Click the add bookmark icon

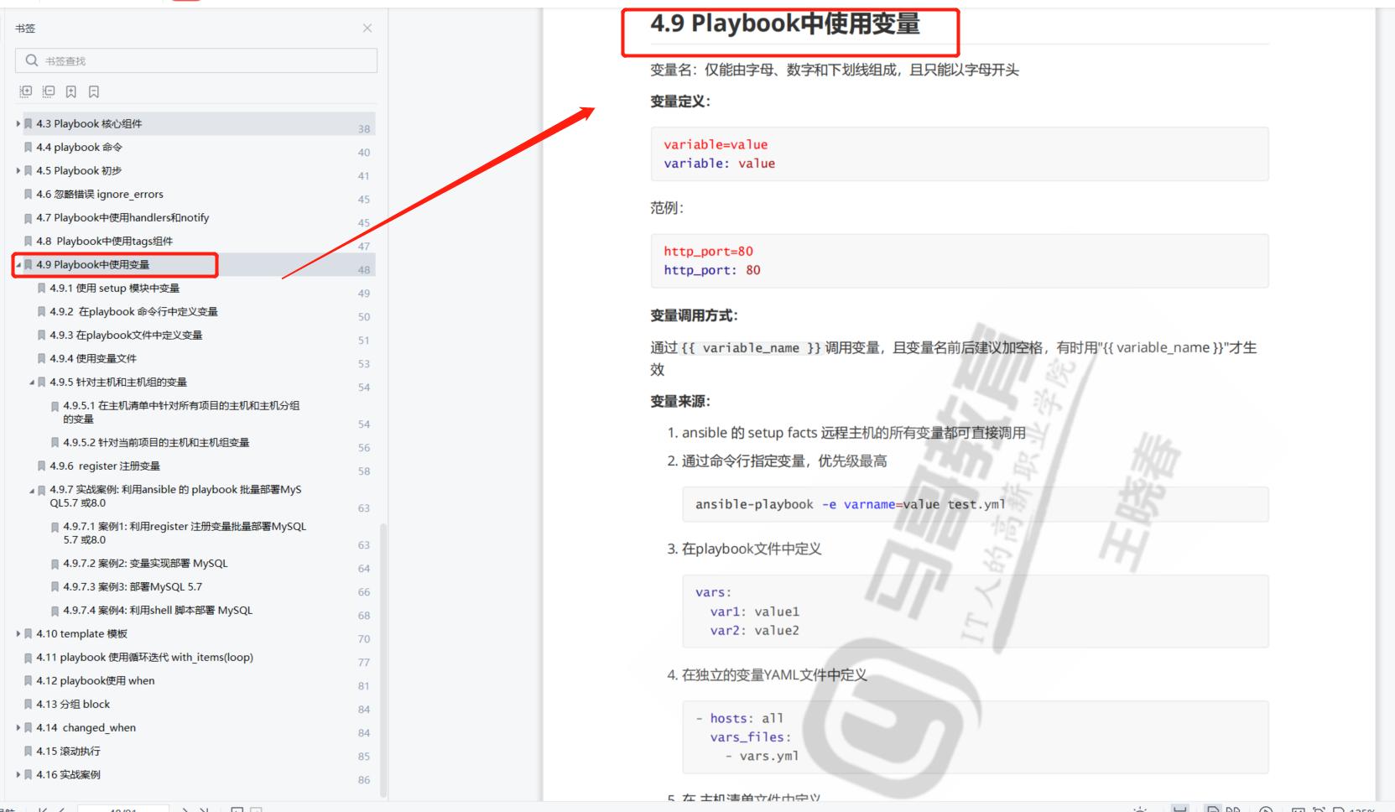tap(71, 91)
